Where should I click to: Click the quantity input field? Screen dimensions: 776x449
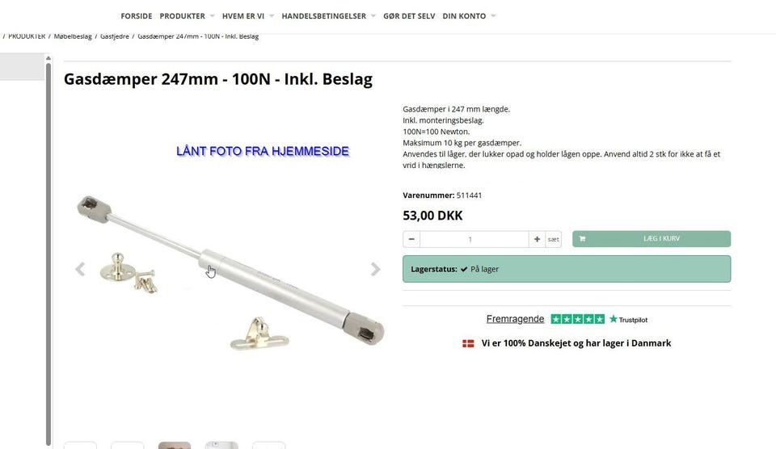(x=474, y=239)
